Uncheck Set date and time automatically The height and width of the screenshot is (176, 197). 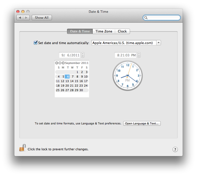(36, 43)
